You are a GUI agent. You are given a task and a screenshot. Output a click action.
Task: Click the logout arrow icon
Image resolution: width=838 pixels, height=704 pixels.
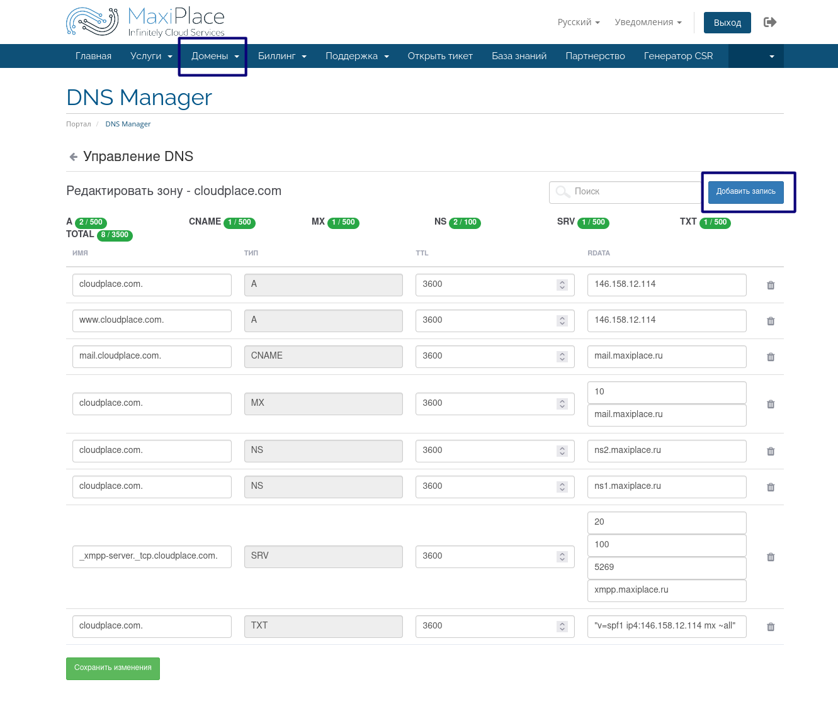[770, 22]
